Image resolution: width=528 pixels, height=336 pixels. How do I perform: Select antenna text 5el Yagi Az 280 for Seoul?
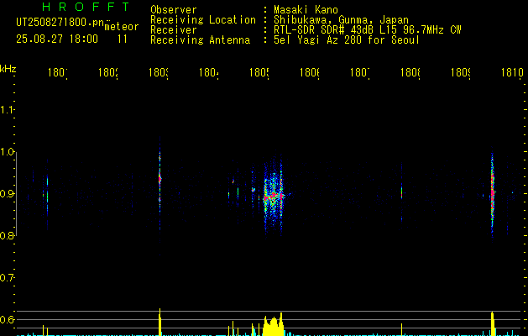[x=347, y=40]
